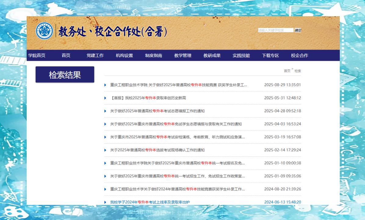This screenshot has width=365, height=220.
Task: Click triangle beside the 安检演练 notice
Action: coord(105,137)
